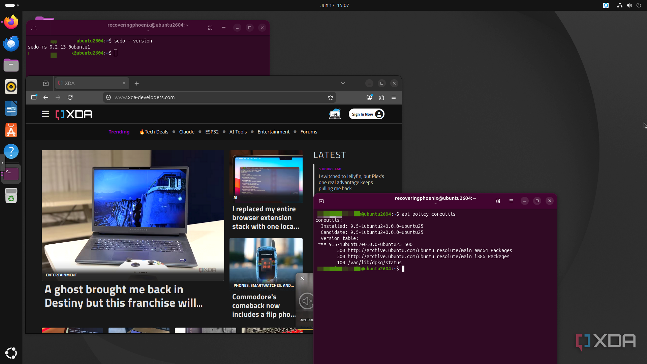647x364 pixels.
Task: Open Rhythmbox music player in the dock
Action: [11, 87]
